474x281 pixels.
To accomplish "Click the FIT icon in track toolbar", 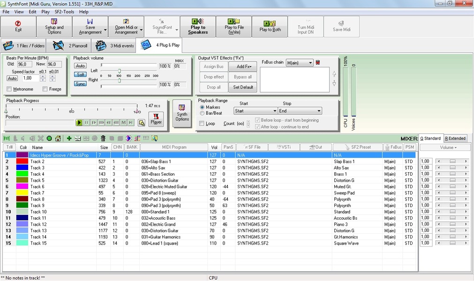I will click(7, 138).
